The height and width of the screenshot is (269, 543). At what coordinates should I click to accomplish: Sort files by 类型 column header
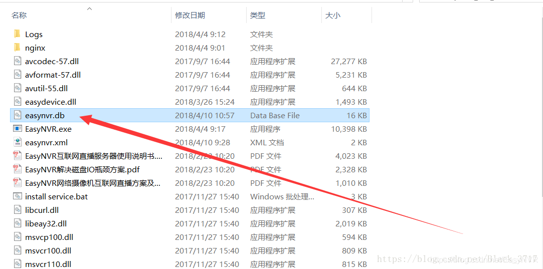(x=258, y=15)
